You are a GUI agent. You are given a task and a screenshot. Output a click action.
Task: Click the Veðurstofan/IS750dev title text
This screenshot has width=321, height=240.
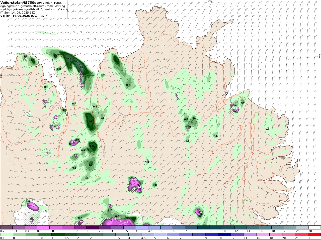pos(21,3)
